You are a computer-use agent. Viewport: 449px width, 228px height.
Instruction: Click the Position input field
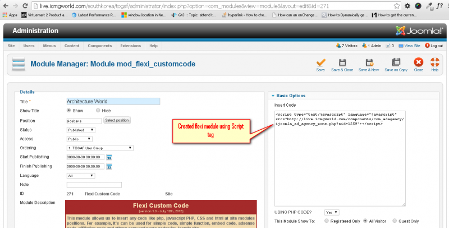[x=84, y=121]
